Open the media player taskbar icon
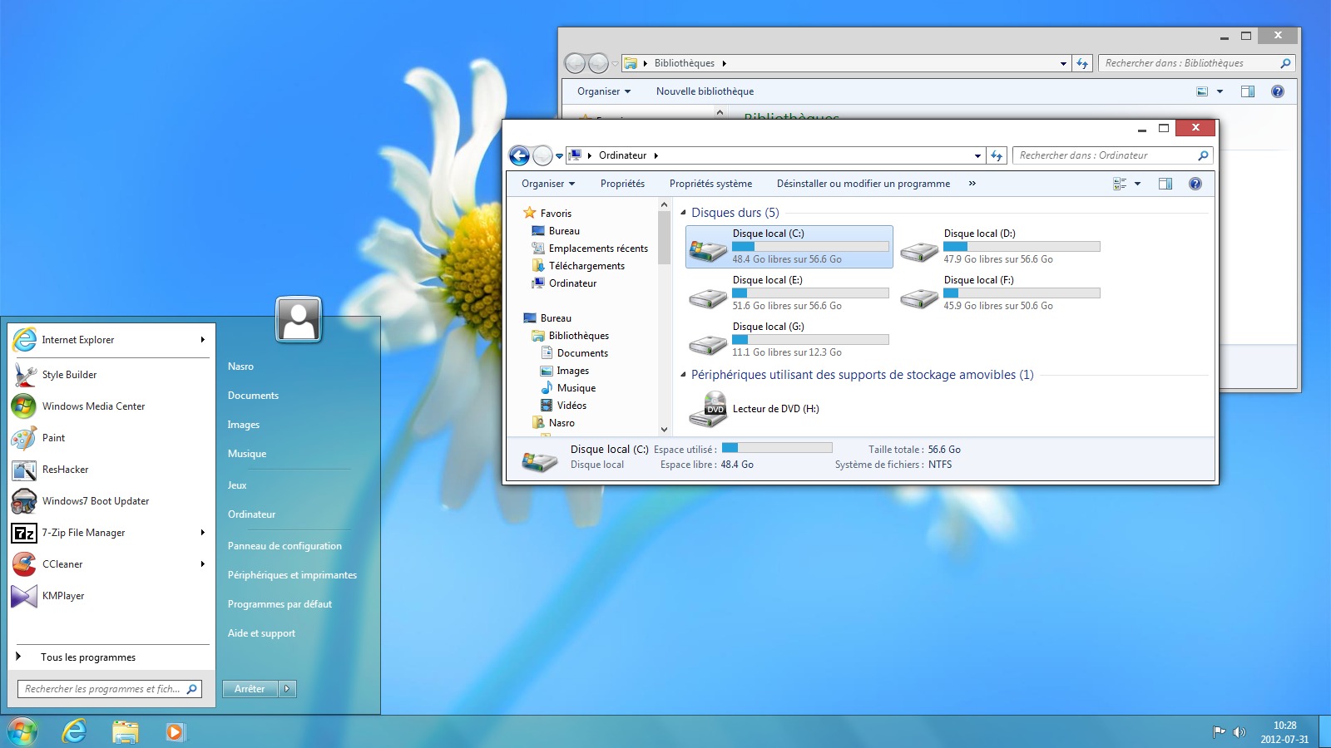 (x=175, y=731)
